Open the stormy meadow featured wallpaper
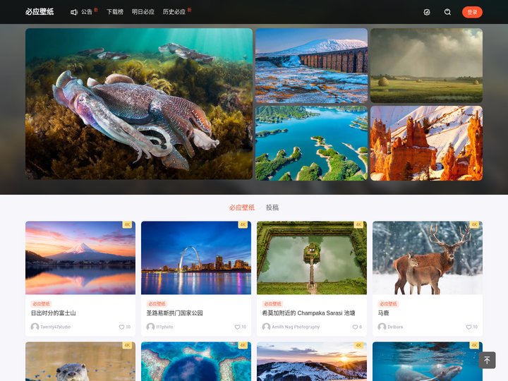This screenshot has height=381, width=508. (x=426, y=66)
